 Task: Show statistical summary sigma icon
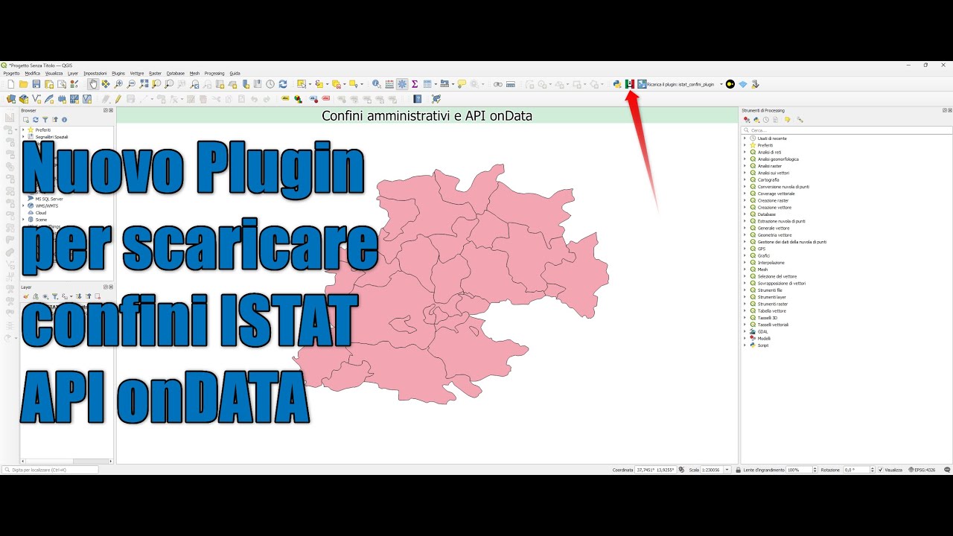click(x=415, y=84)
